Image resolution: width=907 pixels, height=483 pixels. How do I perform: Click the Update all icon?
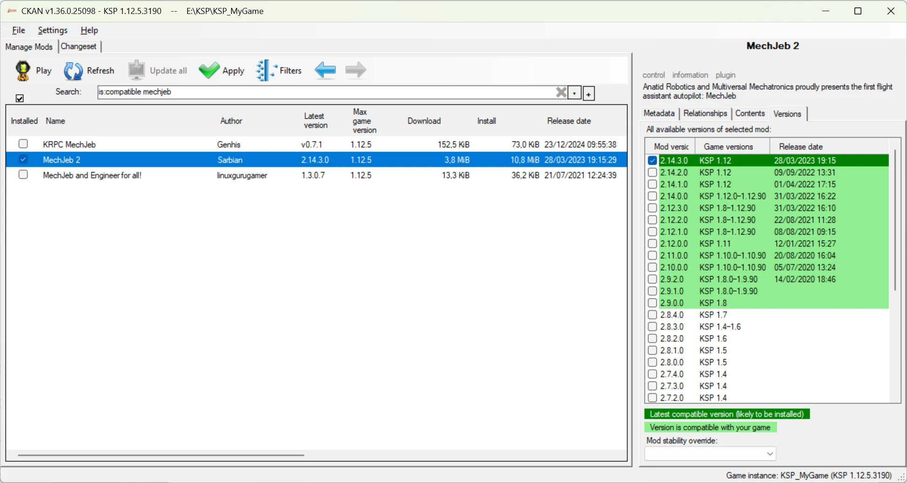click(136, 70)
